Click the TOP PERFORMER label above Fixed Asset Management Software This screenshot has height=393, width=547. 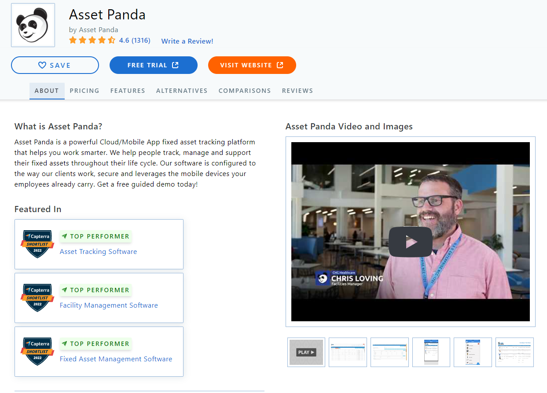pyautogui.click(x=96, y=344)
